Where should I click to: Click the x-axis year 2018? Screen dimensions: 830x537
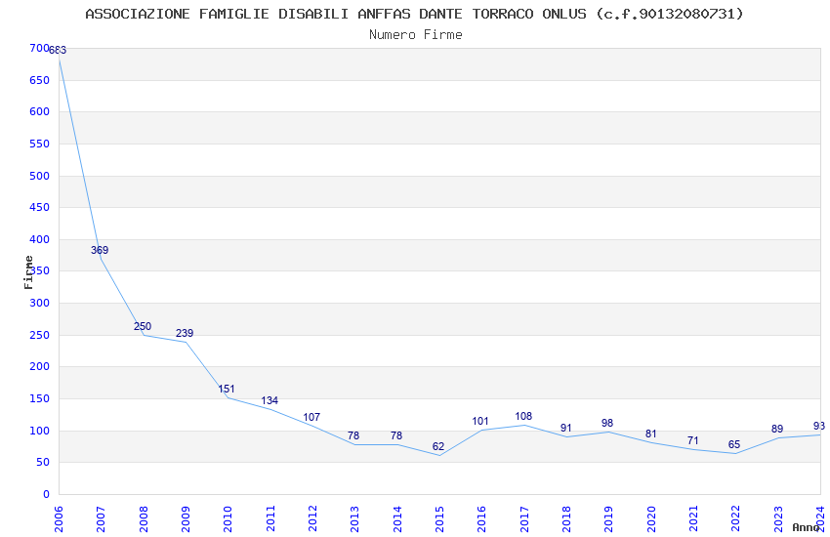coord(567,519)
